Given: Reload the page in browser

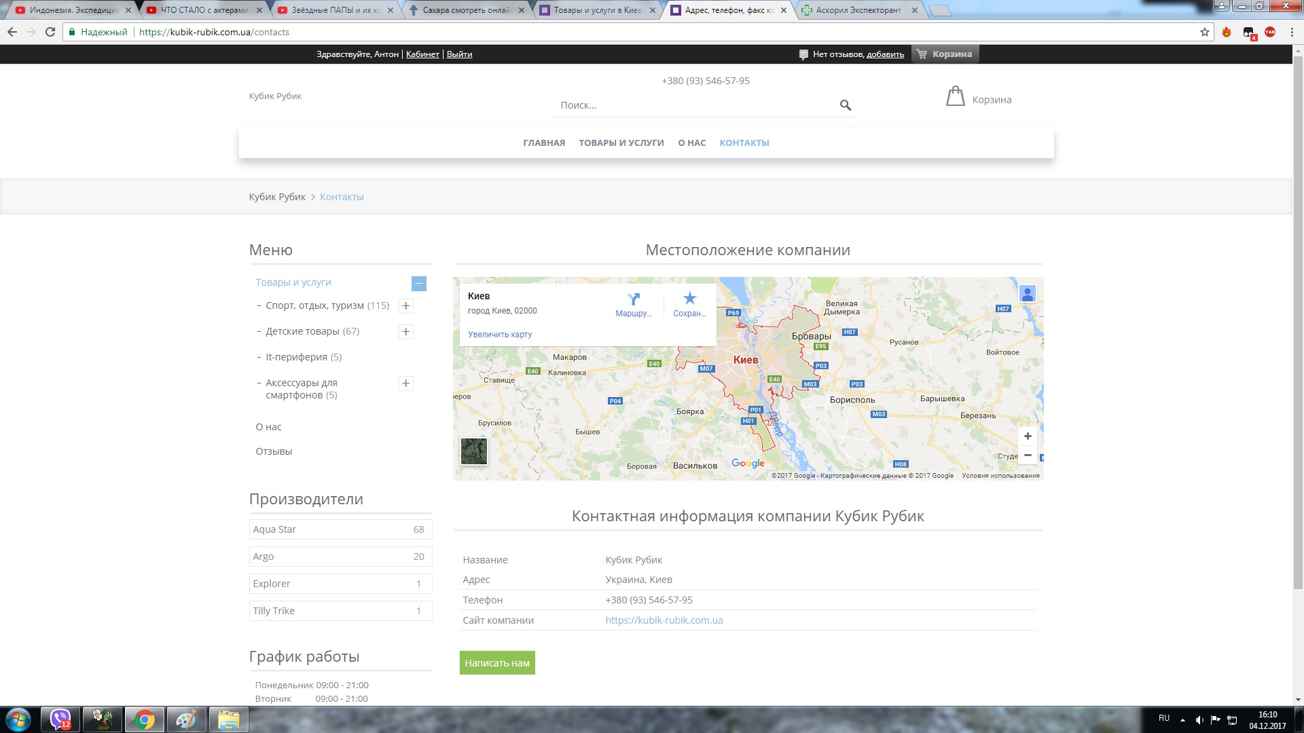Looking at the screenshot, I should [x=50, y=32].
